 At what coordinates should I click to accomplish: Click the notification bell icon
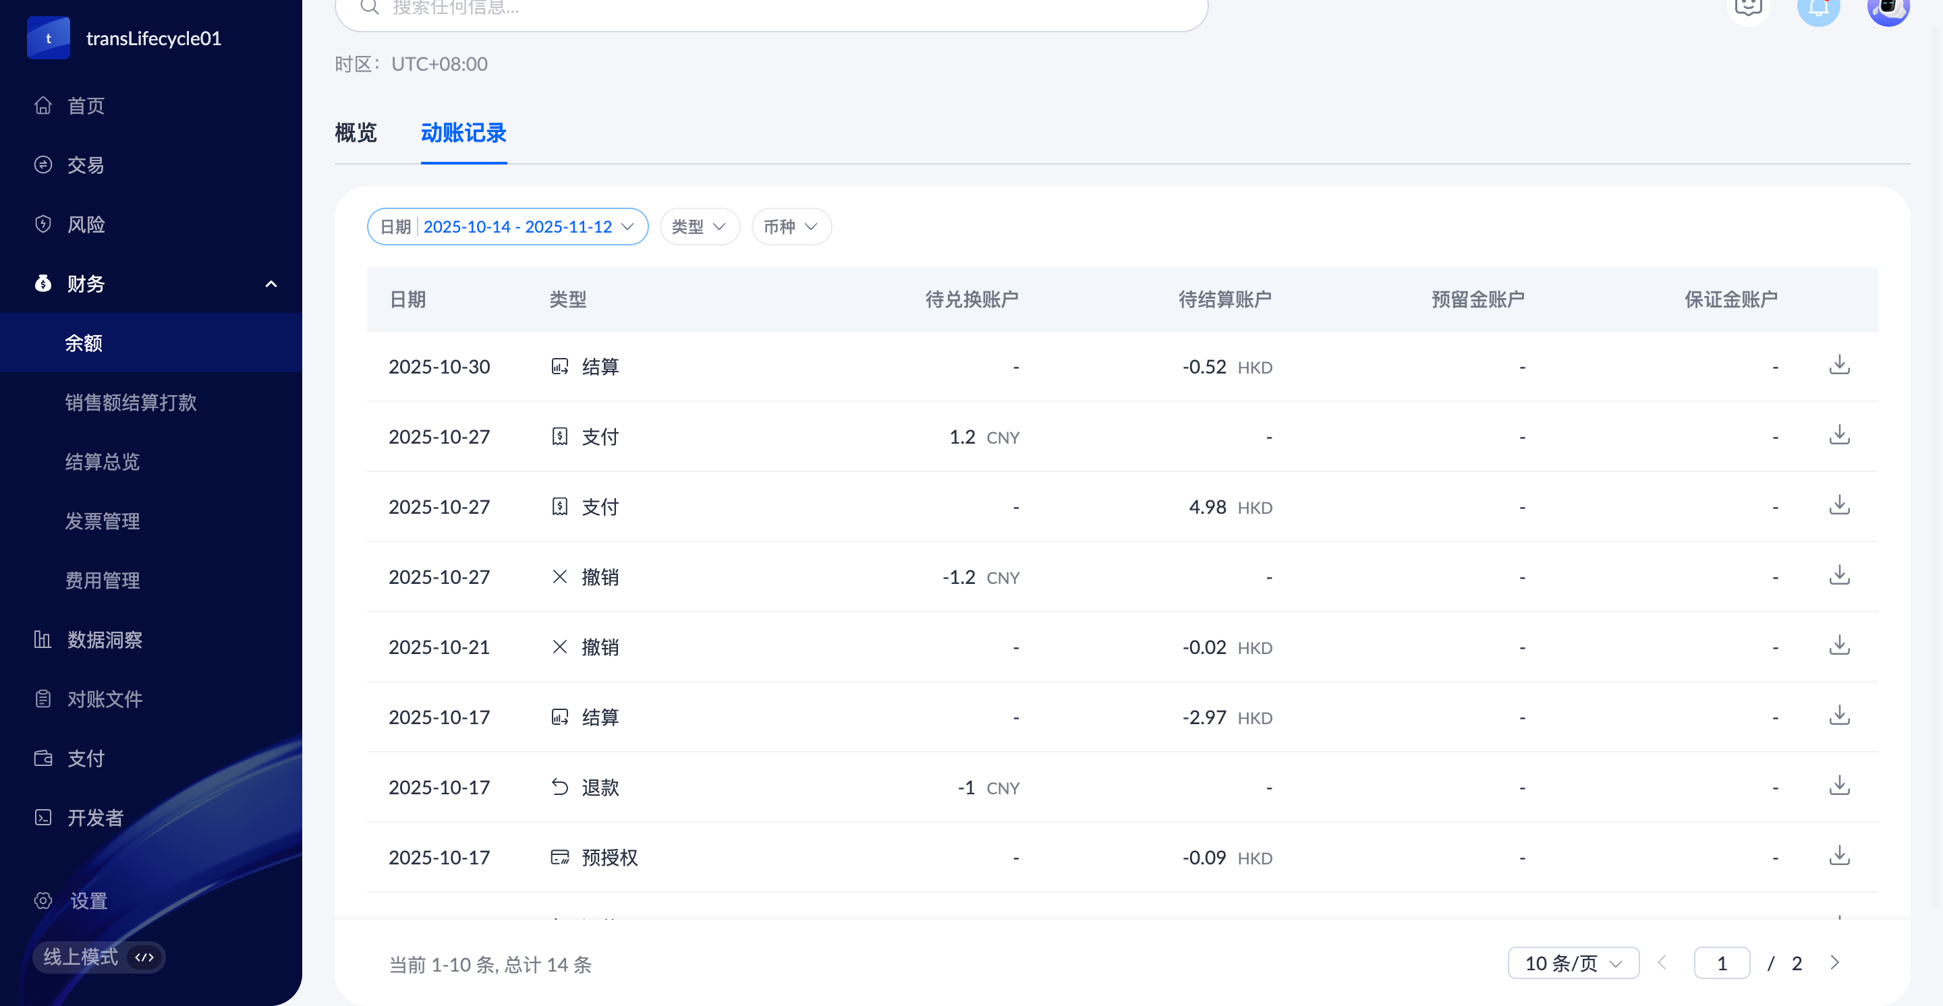click(1819, 9)
